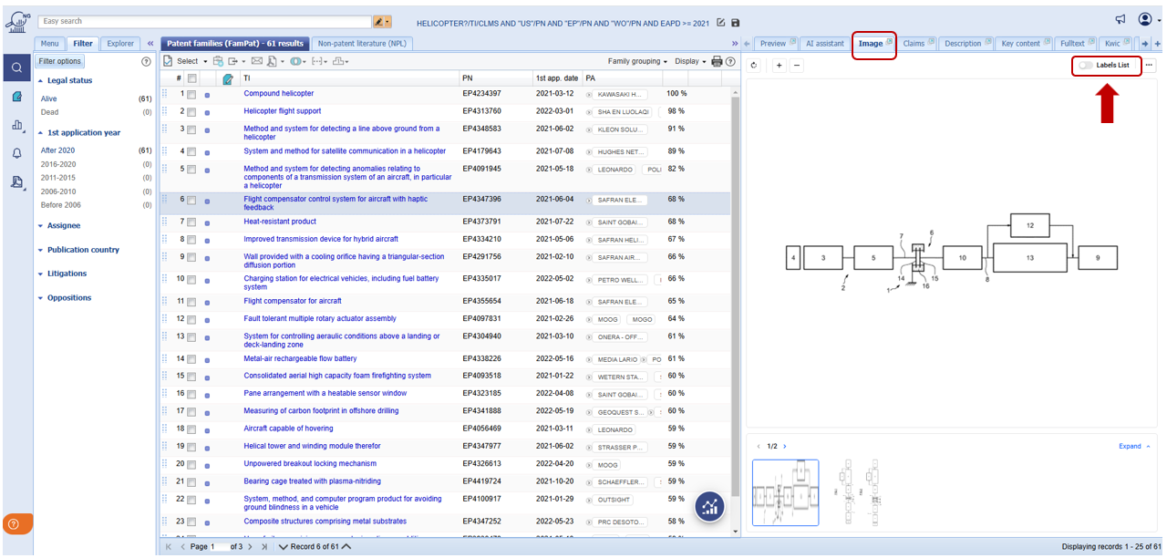1167x558 pixels.
Task: Open the search icon in the left sidebar
Action: coord(16,67)
